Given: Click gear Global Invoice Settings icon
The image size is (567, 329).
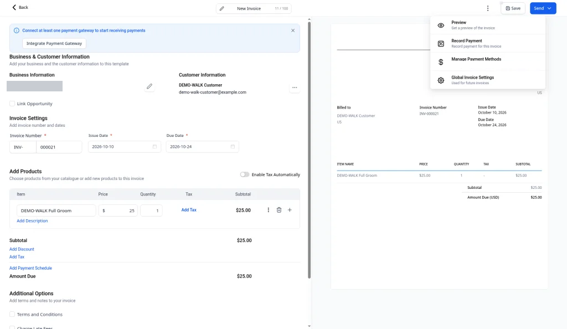Looking at the screenshot, I should (441, 81).
